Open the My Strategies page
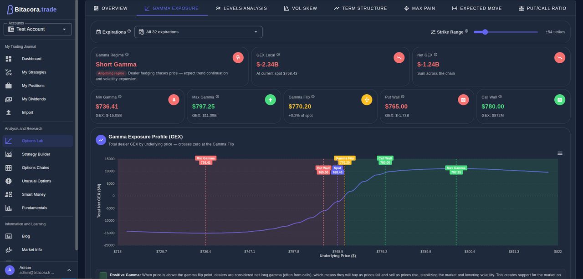 (37, 72)
